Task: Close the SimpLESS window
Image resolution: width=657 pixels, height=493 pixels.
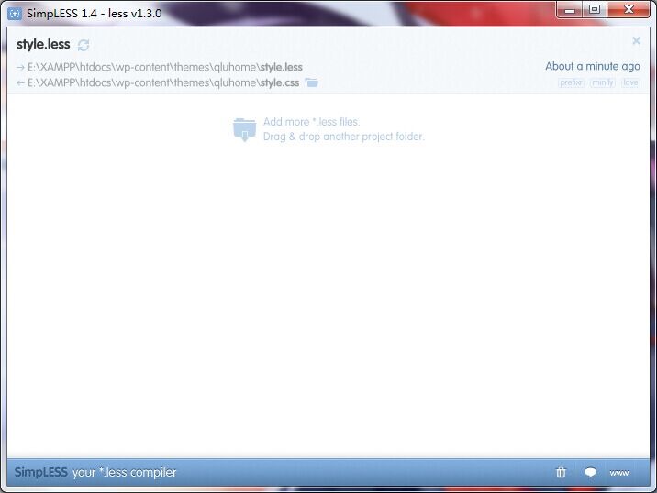Action: (629, 10)
